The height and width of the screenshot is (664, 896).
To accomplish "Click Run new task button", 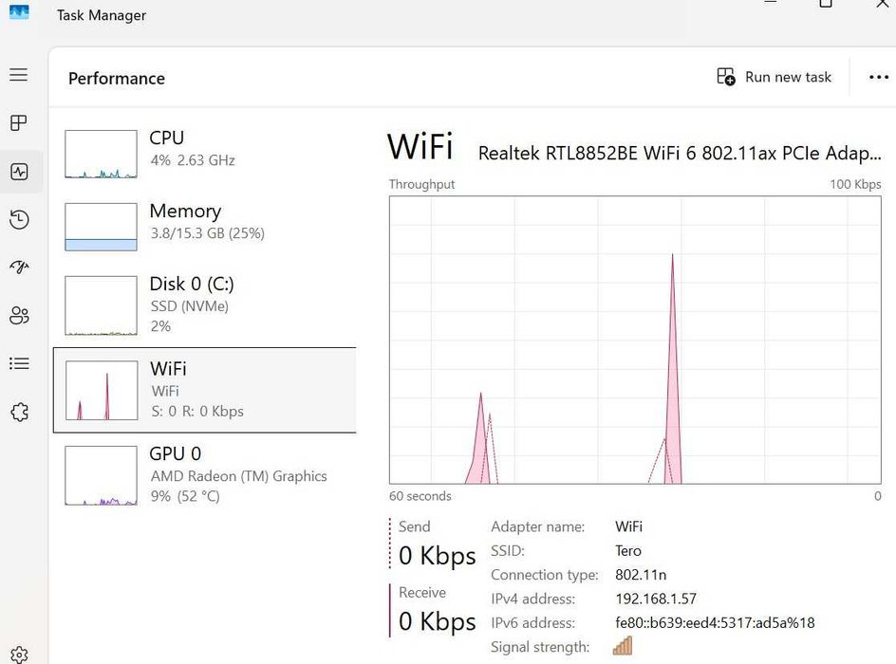I will (x=775, y=77).
